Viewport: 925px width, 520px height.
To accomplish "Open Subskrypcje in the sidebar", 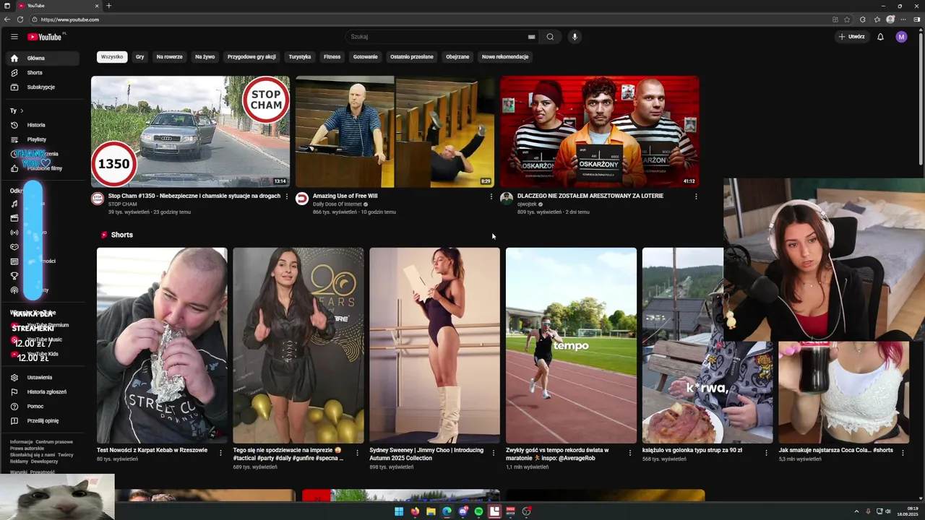I will [x=42, y=87].
